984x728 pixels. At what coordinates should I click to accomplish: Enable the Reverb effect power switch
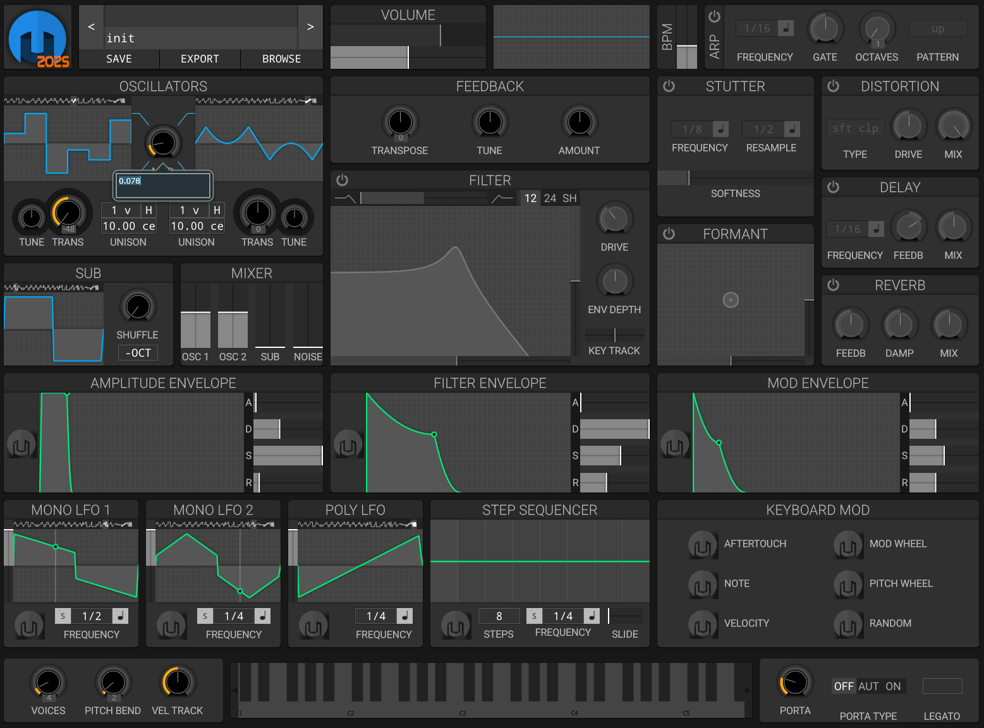pos(833,285)
